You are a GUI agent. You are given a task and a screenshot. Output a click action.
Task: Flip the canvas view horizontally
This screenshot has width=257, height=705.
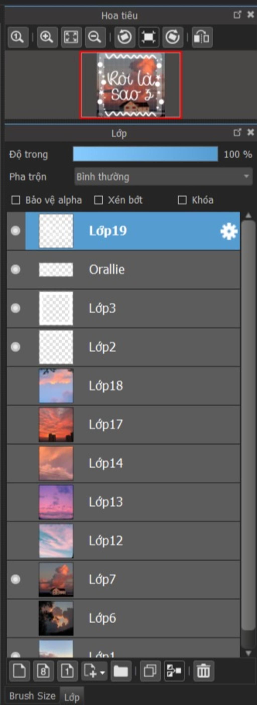tap(202, 37)
